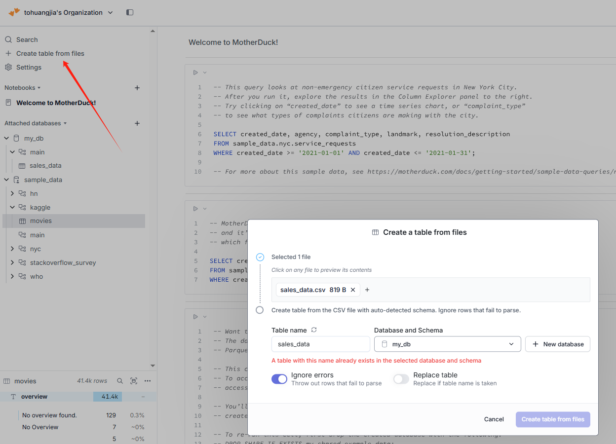This screenshot has height=444, width=616.
Task: Select the Create table from CSV step radio
Action: click(x=260, y=310)
